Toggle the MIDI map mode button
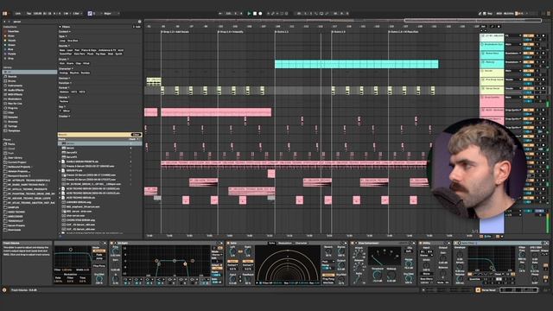The width and height of the screenshot is (553, 311). 499,14
